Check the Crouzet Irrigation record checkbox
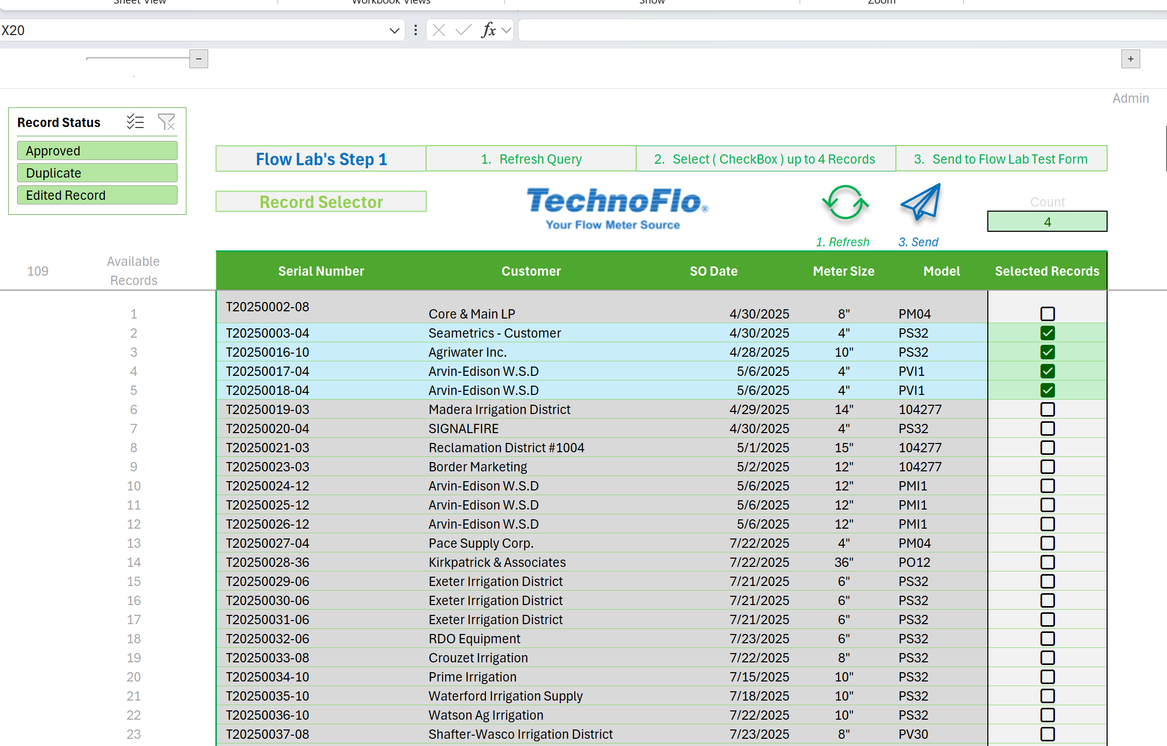 click(1048, 658)
